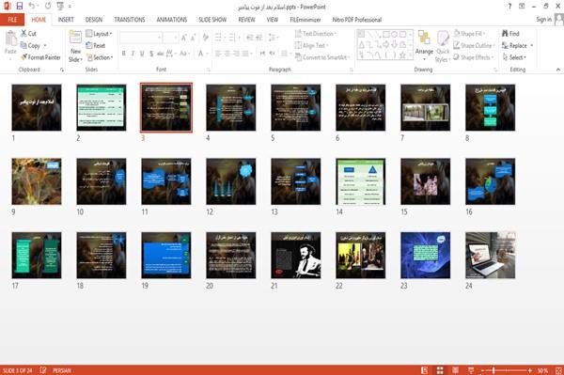The height and width of the screenshot is (375, 564).
Task: Open the Section dropdown menu
Action: 100,57
